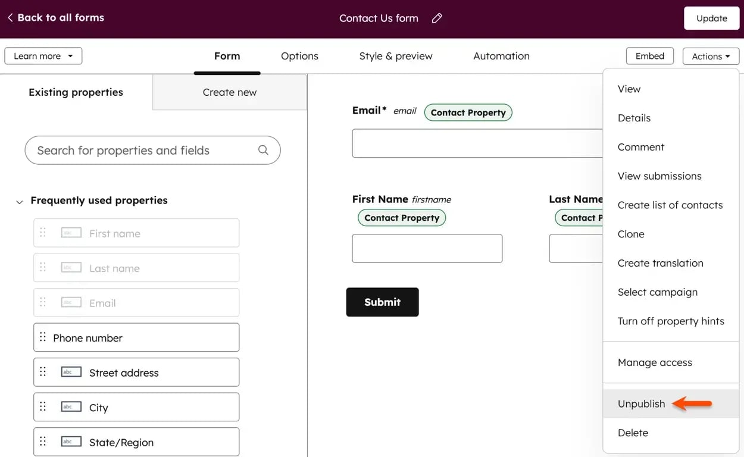Select Unpublish from the Actions menu
744x457 pixels.
point(641,403)
